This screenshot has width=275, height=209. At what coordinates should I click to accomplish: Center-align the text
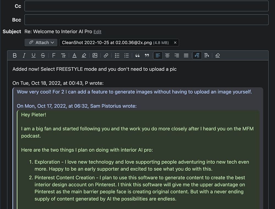(167, 56)
